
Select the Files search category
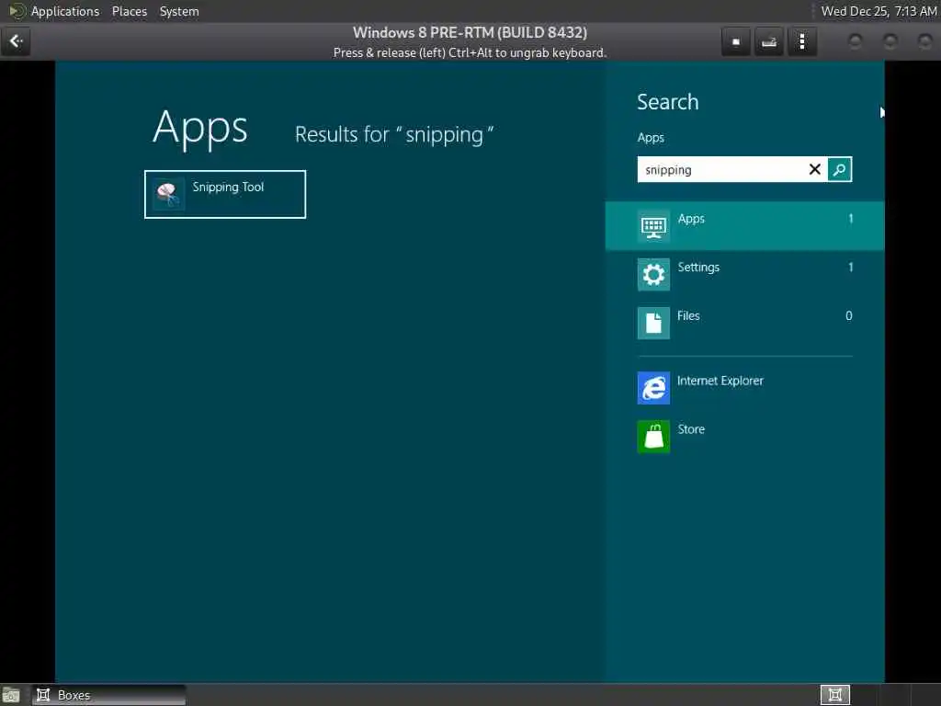(x=744, y=323)
